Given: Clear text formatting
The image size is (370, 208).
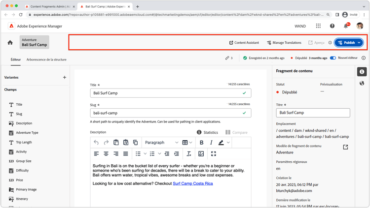Looking at the screenshot, I should [189, 153].
